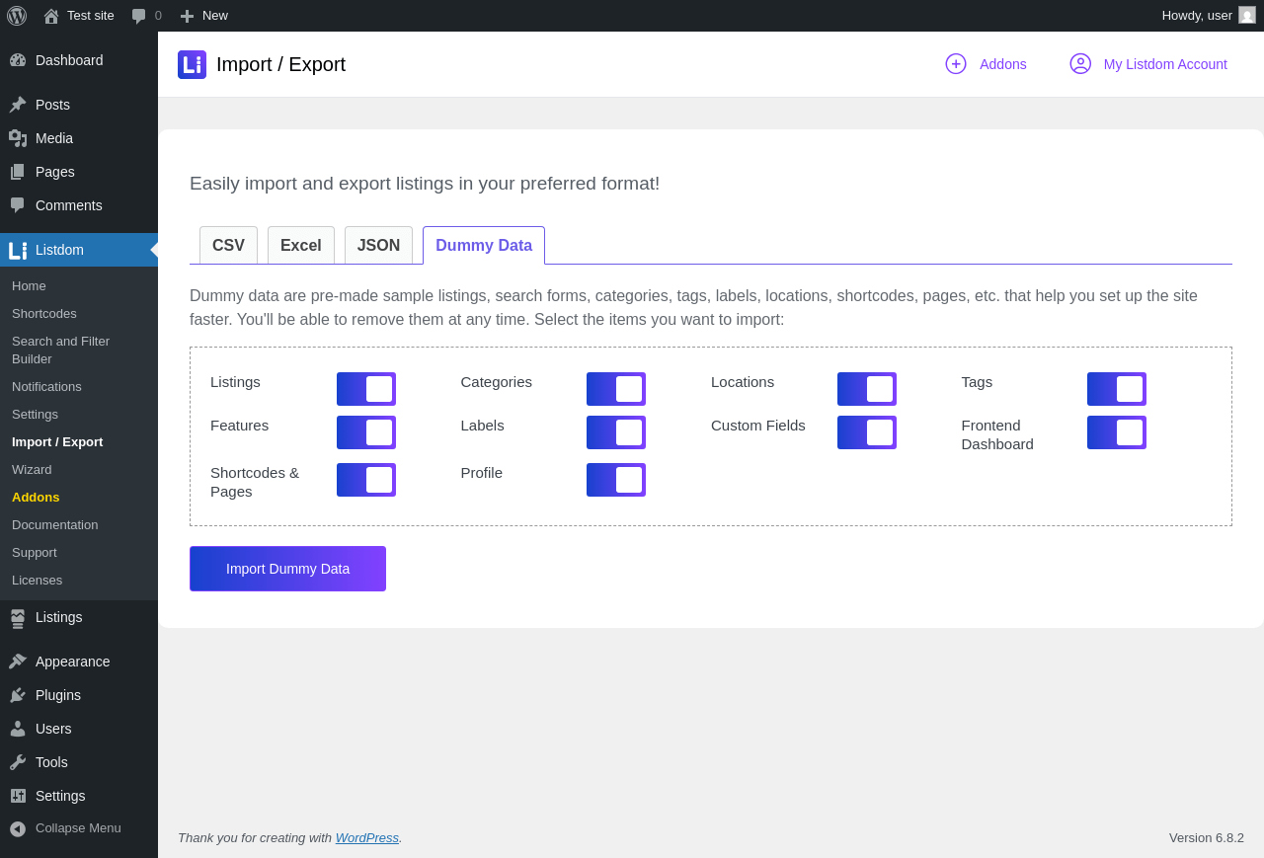Click the Import / Export page heading
The width and height of the screenshot is (1264, 858).
pos(280,64)
